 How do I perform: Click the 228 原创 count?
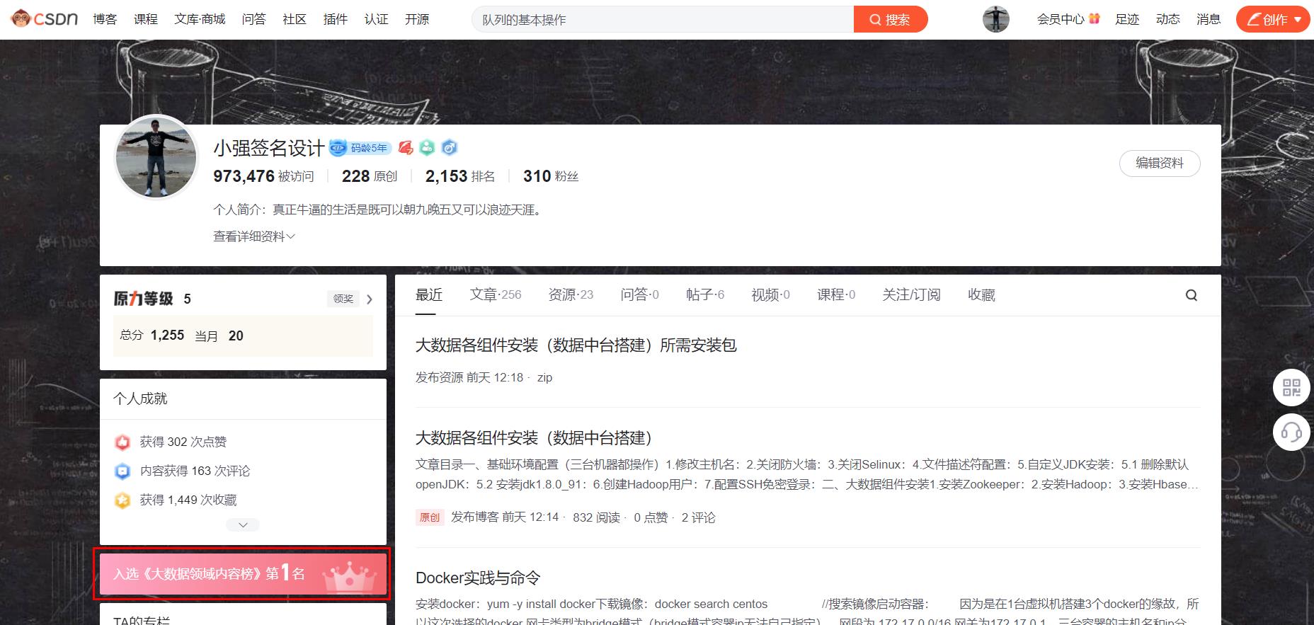click(x=370, y=176)
